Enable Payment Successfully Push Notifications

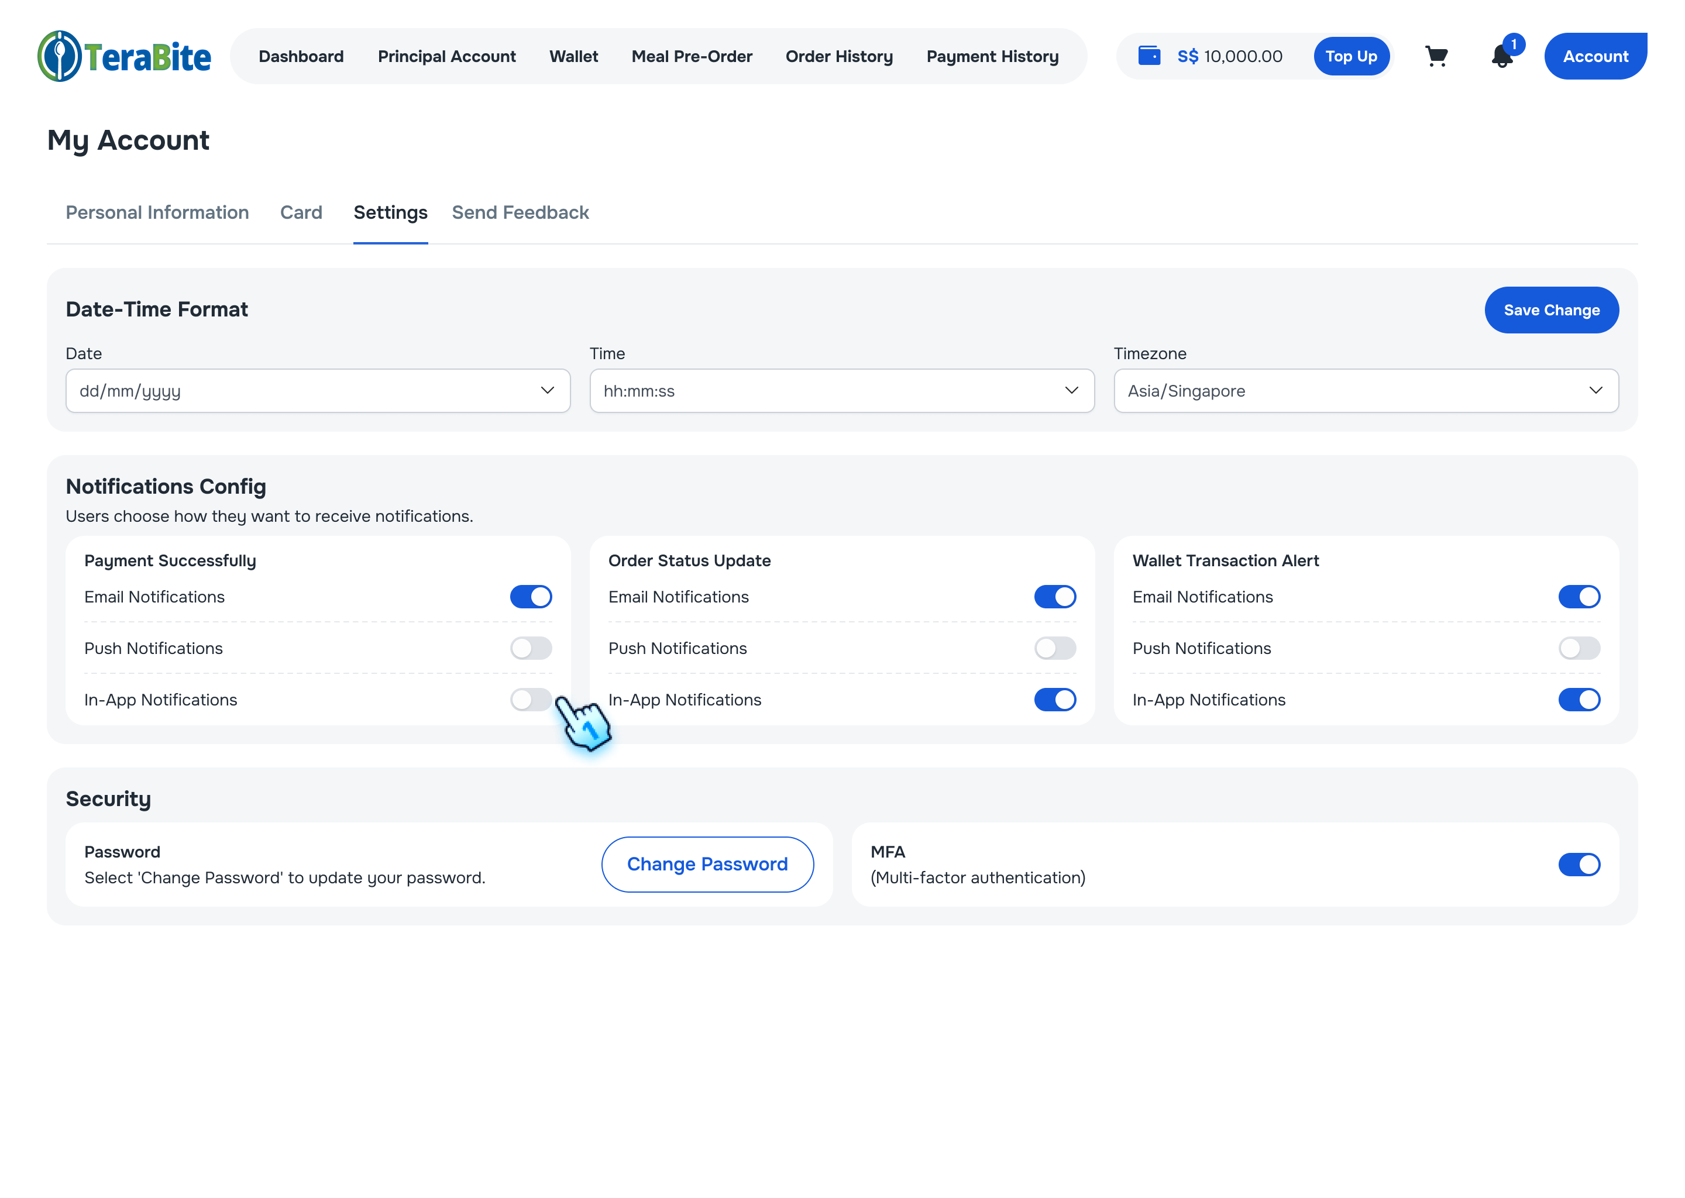531,648
